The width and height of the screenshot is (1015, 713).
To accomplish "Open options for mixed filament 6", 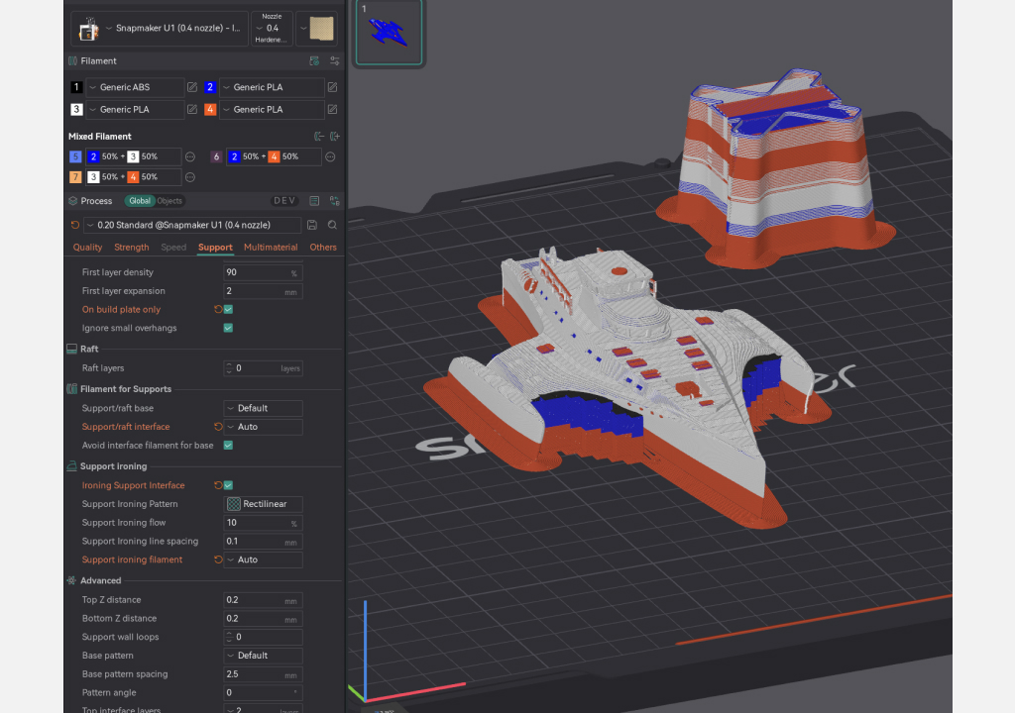I will click(x=330, y=156).
